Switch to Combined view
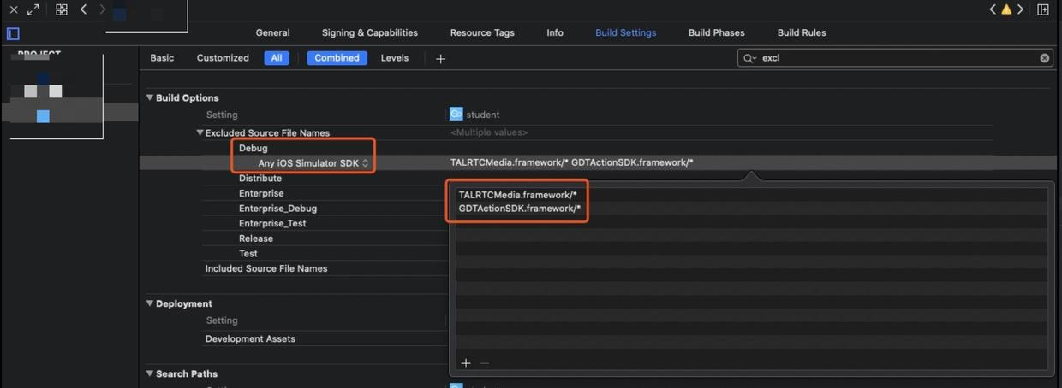The height and width of the screenshot is (388, 1062). pyautogui.click(x=337, y=58)
